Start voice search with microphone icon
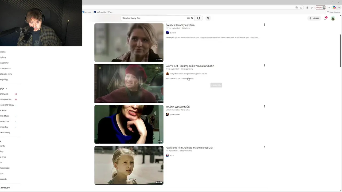342x192 pixels. [x=208, y=18]
